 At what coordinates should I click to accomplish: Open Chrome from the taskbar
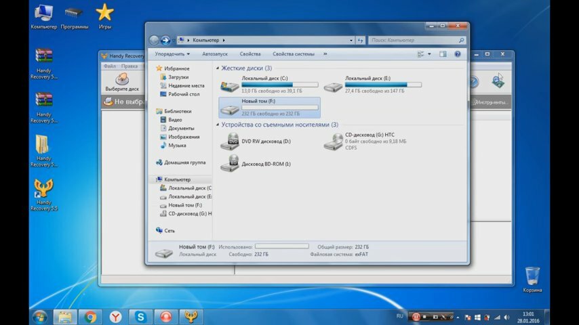point(90,316)
